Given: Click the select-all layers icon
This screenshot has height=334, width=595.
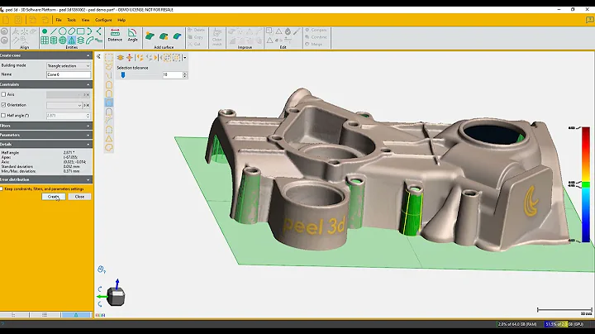Looking at the screenshot, I should coord(121,58).
